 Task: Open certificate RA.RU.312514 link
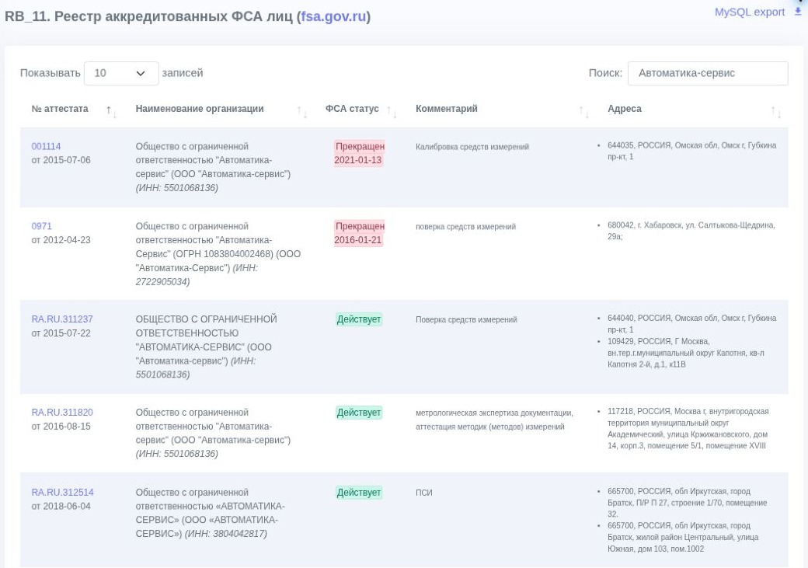coord(62,492)
